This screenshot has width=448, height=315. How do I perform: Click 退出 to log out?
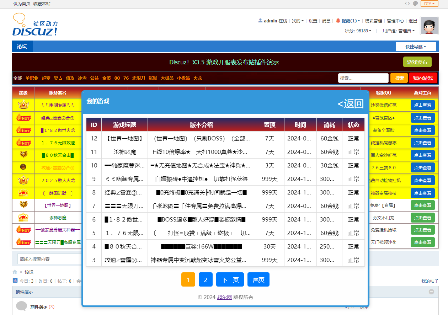tap(413, 21)
